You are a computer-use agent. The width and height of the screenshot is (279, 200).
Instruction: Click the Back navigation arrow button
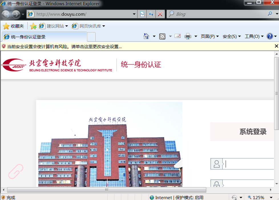(6, 14)
